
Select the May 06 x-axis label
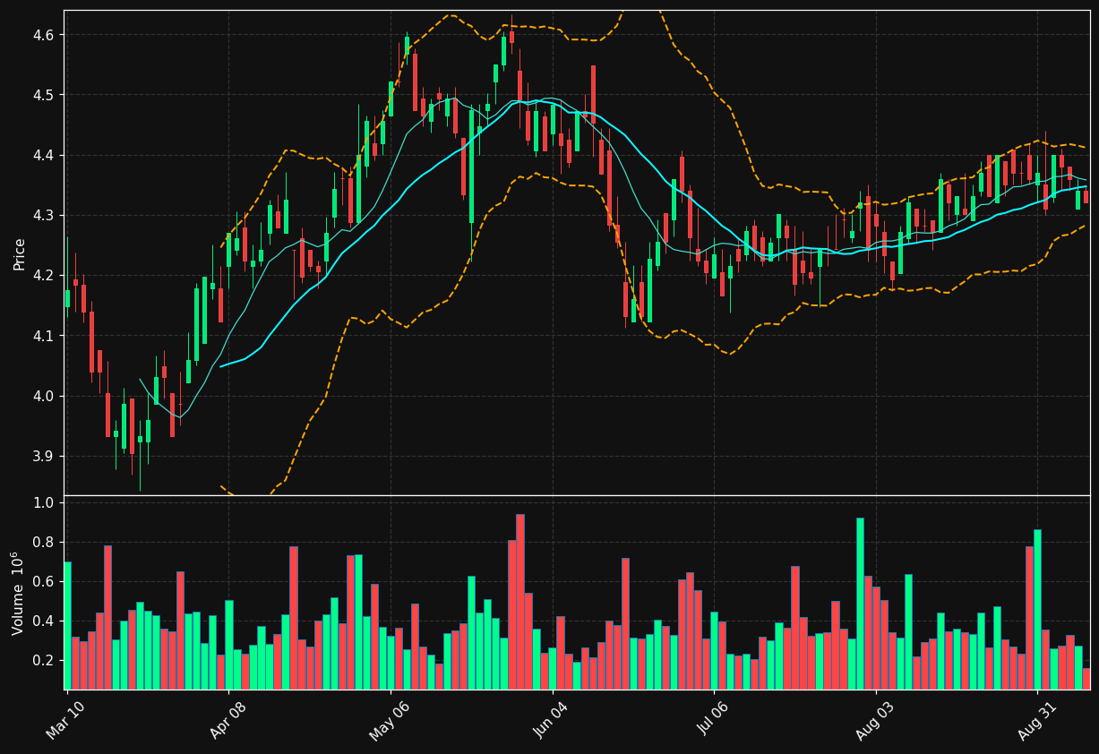coord(389,720)
